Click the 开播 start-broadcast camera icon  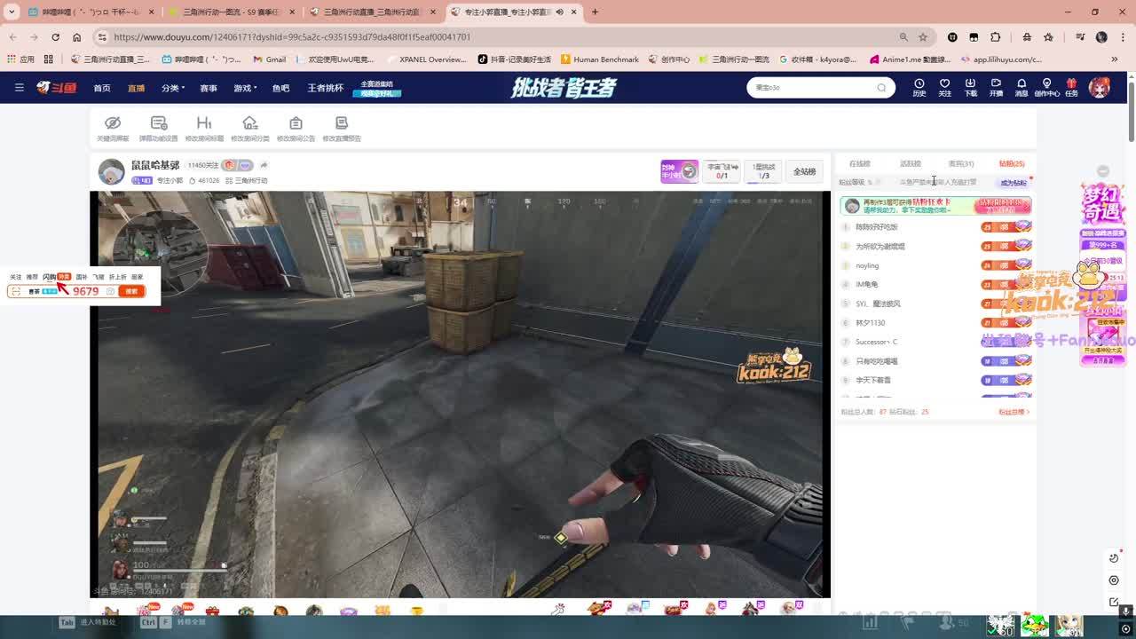pos(996,84)
